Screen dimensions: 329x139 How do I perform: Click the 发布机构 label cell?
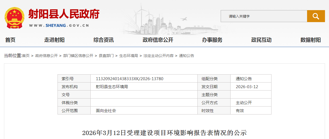(74, 87)
